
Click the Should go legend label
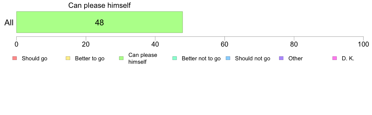(34, 58)
